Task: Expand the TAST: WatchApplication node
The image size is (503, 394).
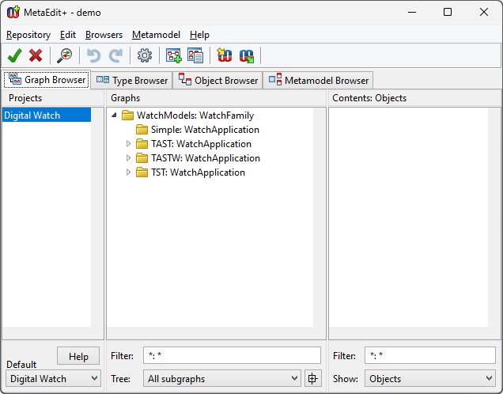Action: tap(128, 144)
